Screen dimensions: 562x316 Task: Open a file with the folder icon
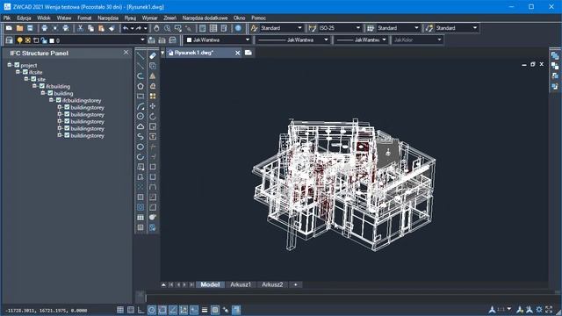pyautogui.click(x=19, y=28)
